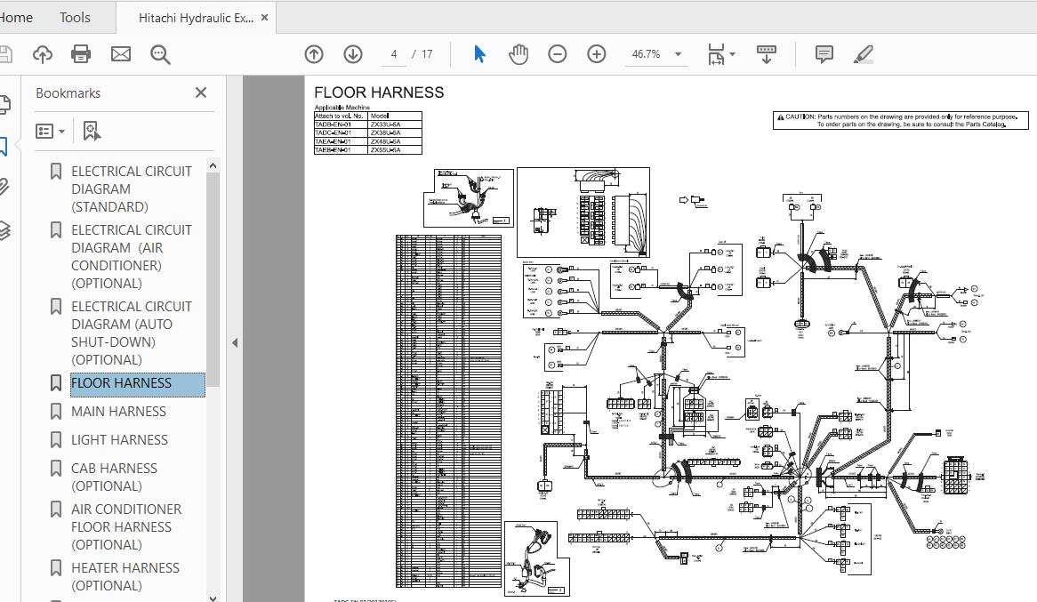Viewport: 1037px width, 602px height.
Task: Open ELECTRICAL CIRCUIT DIAGRAM (AUTO SHUT-DOWN) bookmark
Action: pyautogui.click(x=132, y=333)
